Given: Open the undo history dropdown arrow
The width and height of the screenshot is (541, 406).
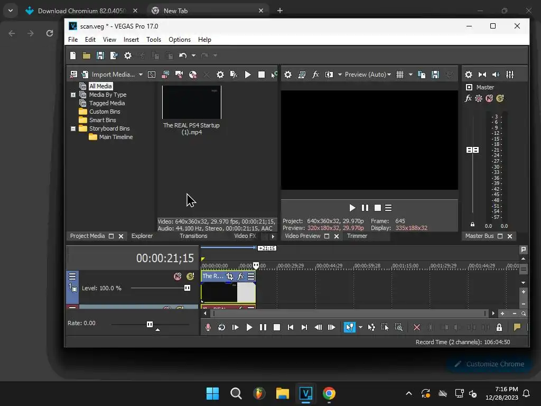Looking at the screenshot, I should 193,55.
